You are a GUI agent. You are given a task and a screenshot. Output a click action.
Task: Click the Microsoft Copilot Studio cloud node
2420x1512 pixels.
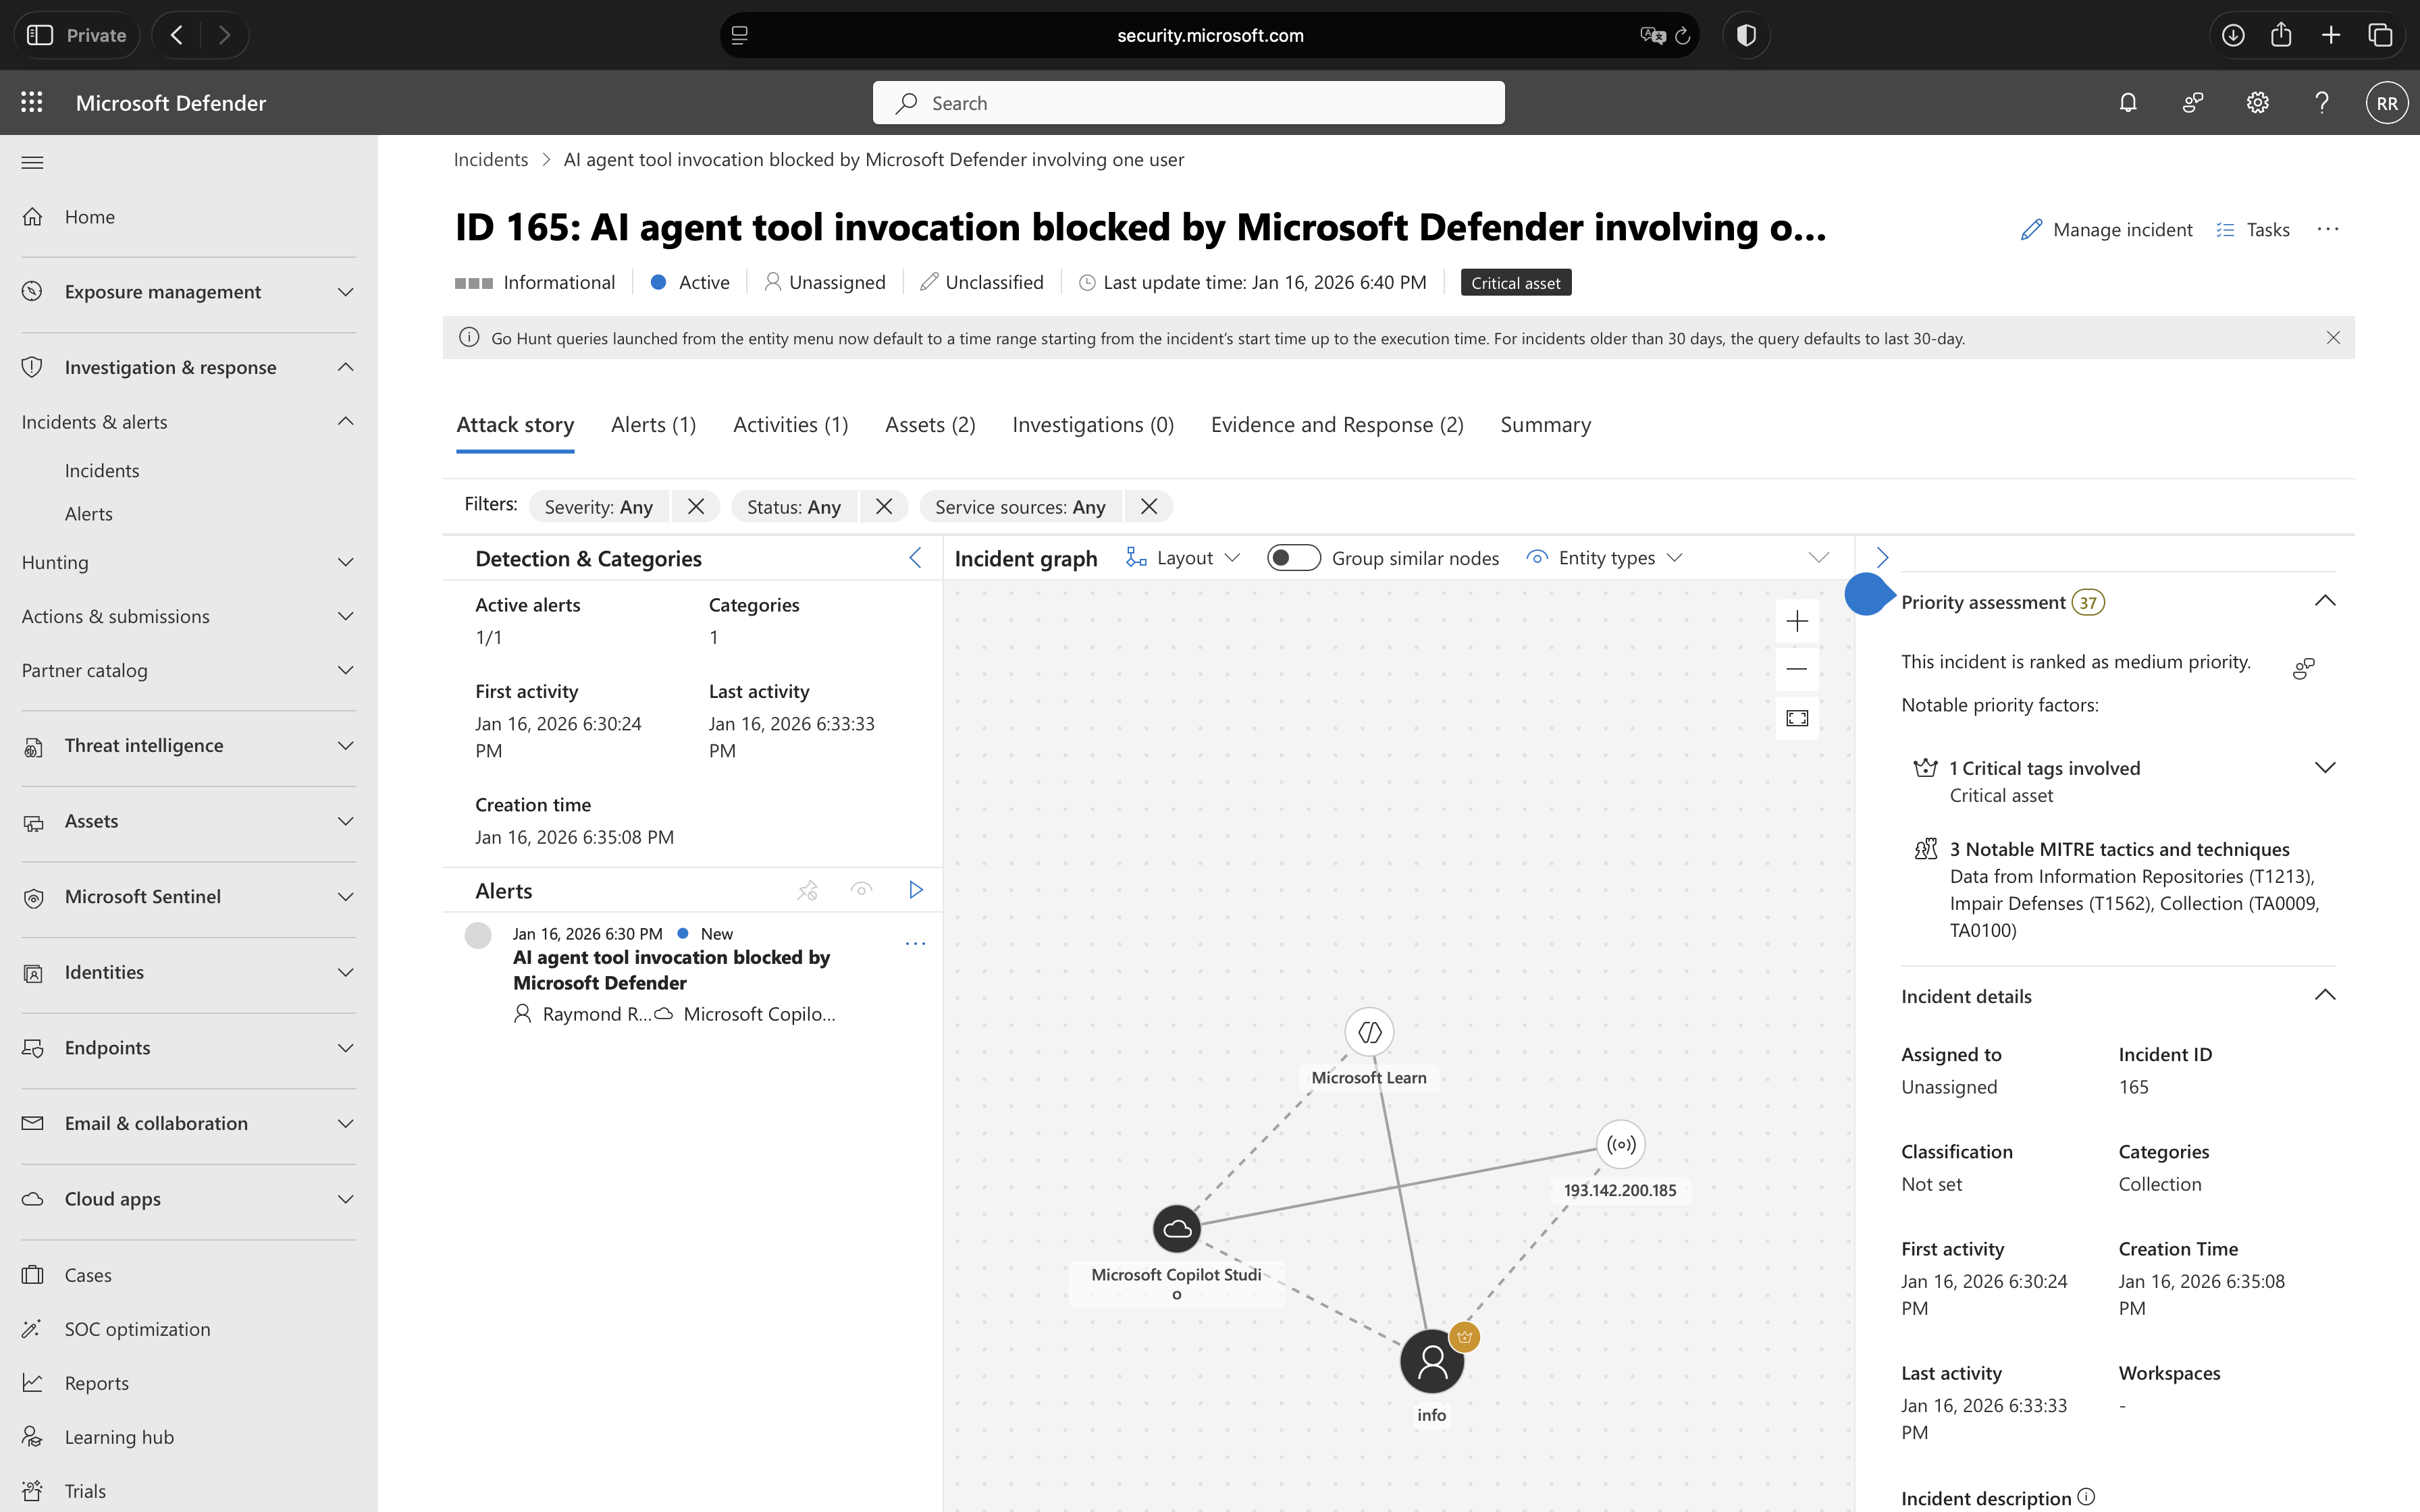pyautogui.click(x=1176, y=1229)
